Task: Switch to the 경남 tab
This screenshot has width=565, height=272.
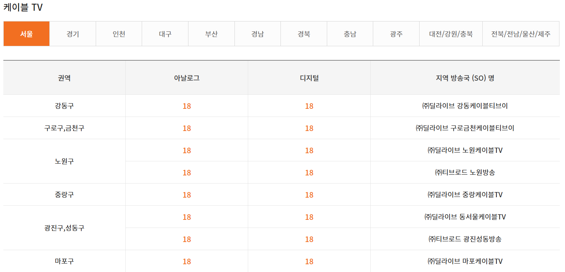Action: tap(257, 33)
